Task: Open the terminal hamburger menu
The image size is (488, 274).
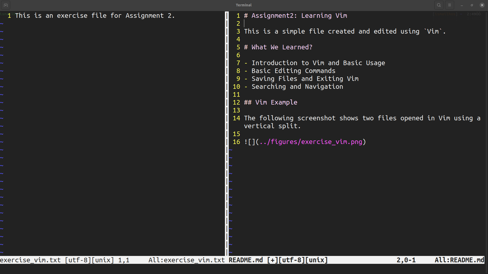Action: tap(450, 5)
